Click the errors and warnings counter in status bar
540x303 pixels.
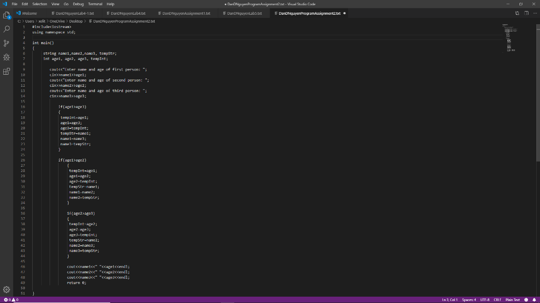[x=11, y=300]
